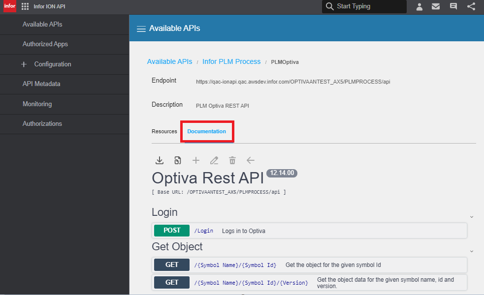Open the chat comments icon

point(453,6)
